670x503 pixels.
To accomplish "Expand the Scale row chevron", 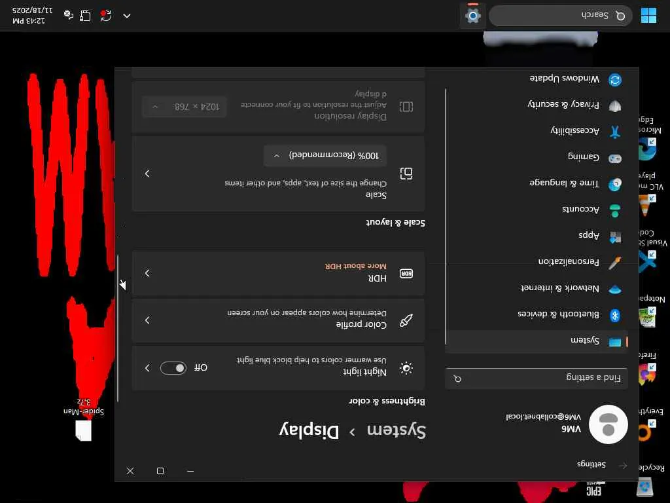I will 147,173.
